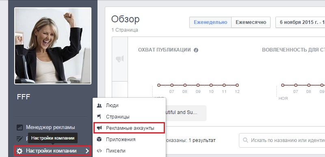The image size is (325, 157).
Task: Click the FFF company name
Action: [24, 97]
